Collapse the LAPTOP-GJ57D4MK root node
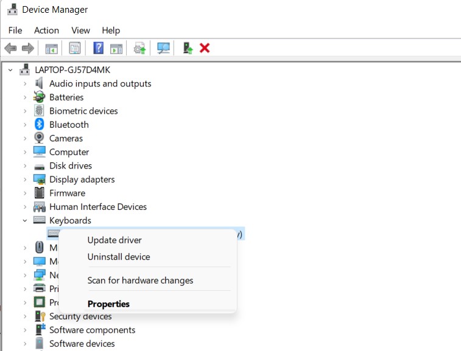The height and width of the screenshot is (351, 461). point(10,70)
